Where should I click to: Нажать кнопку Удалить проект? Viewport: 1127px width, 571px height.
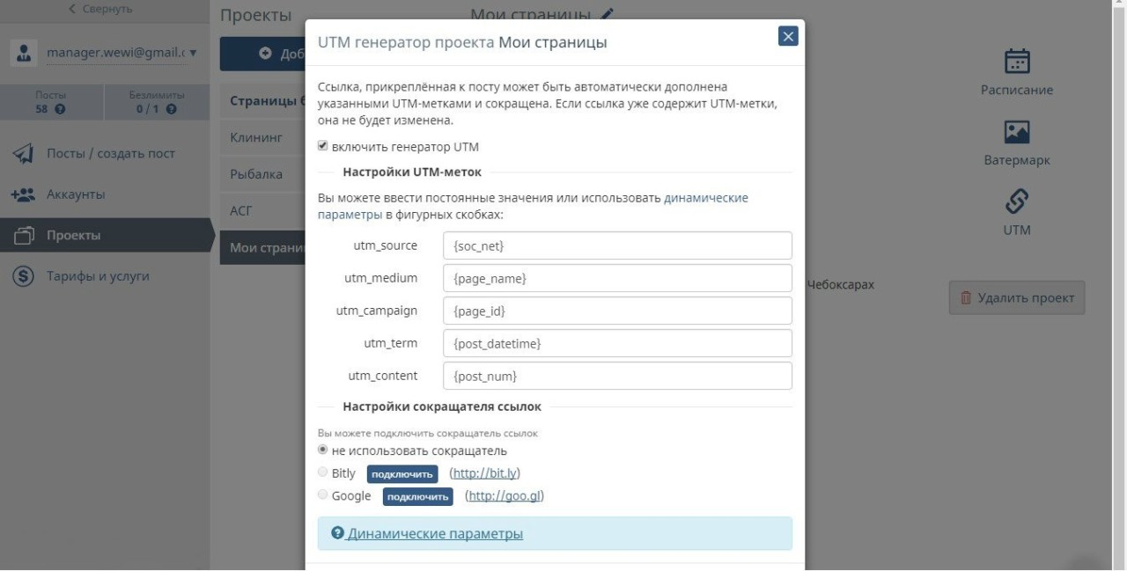[1016, 297]
